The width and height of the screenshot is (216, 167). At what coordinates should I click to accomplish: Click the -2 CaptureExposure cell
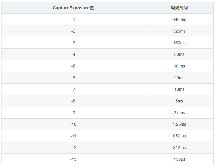point(73,31)
